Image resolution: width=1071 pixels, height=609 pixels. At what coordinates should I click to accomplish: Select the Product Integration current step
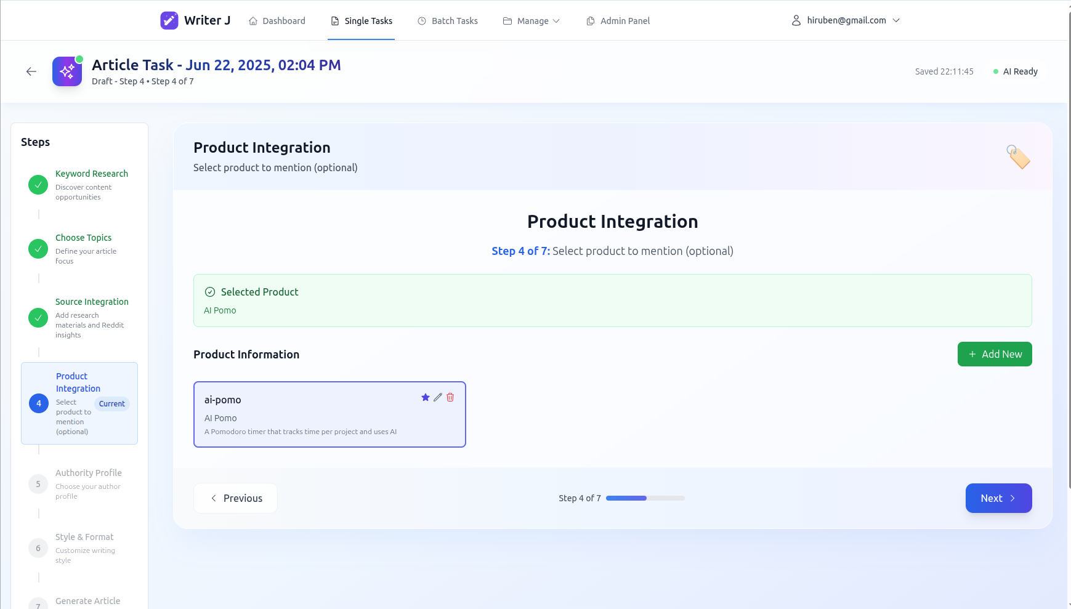pyautogui.click(x=79, y=403)
